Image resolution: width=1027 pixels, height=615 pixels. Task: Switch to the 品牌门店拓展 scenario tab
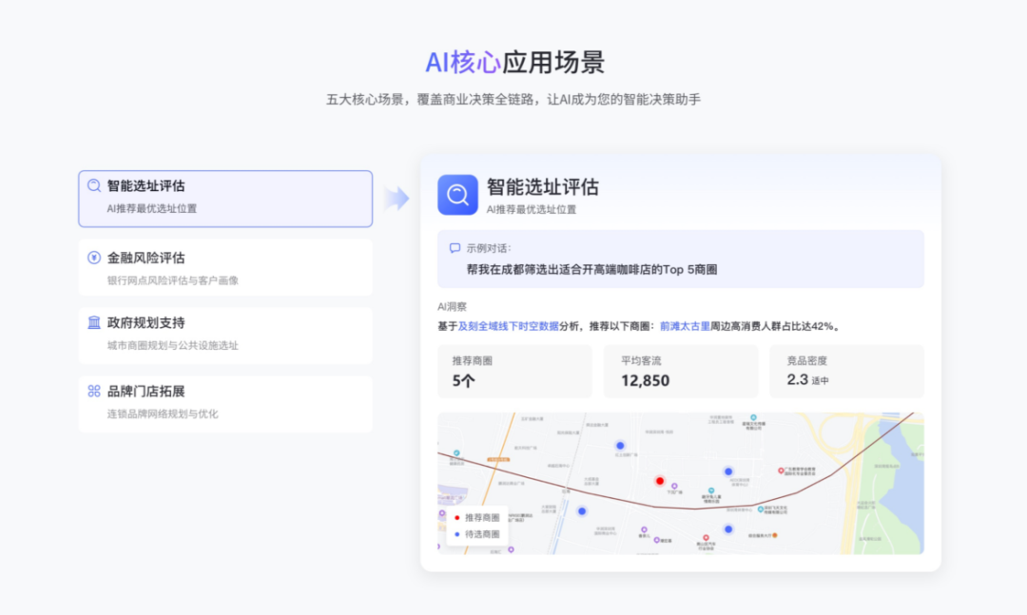[225, 402]
